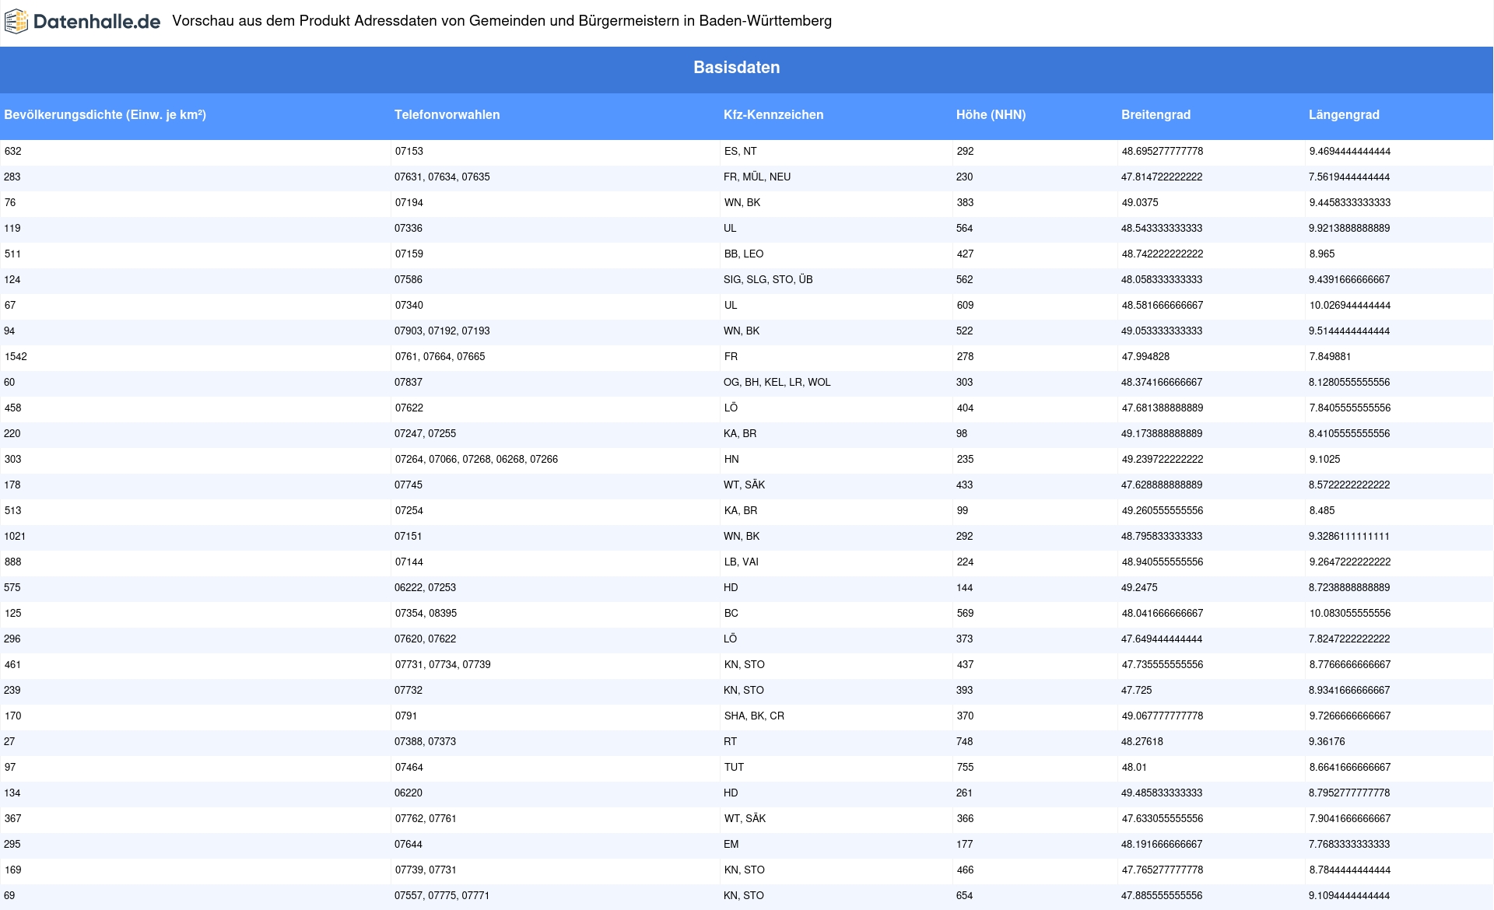Click area codes '07557, 07775, 07771'

coord(442,896)
